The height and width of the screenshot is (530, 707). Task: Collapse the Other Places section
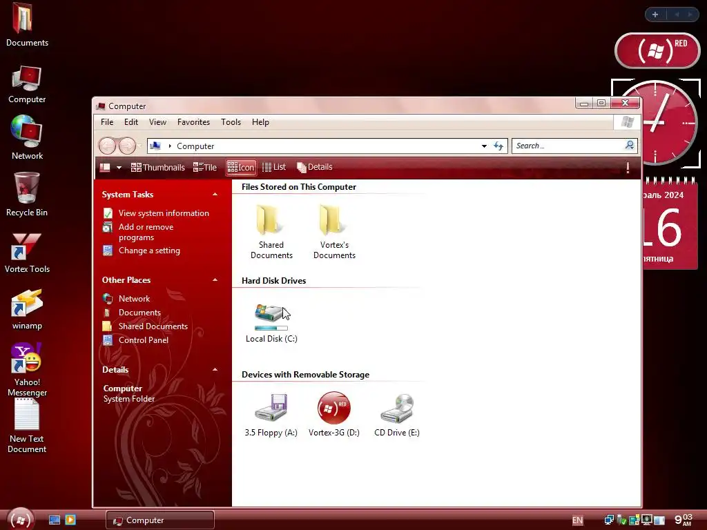(215, 280)
